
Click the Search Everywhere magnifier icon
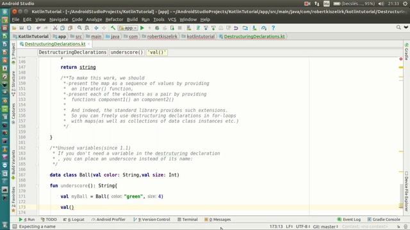[398, 27]
